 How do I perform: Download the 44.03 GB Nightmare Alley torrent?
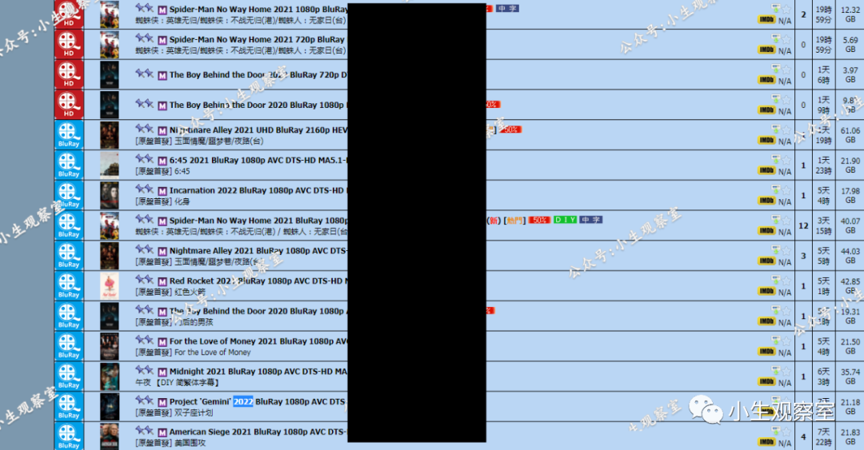pos(776,250)
